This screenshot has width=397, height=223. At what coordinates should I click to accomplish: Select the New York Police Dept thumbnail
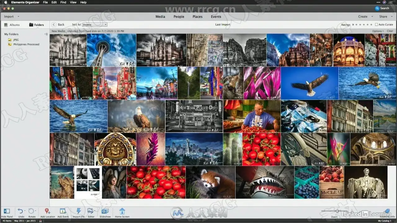coord(194,116)
